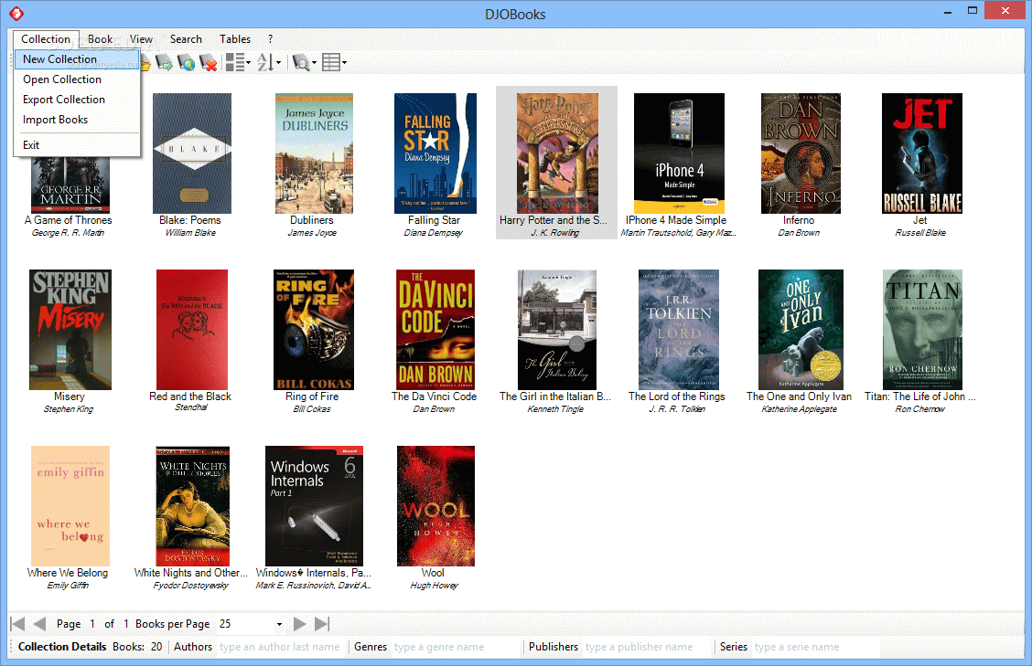Select the iPhone 4 Made Simple cover
The height and width of the screenshot is (666, 1032).
(x=679, y=153)
